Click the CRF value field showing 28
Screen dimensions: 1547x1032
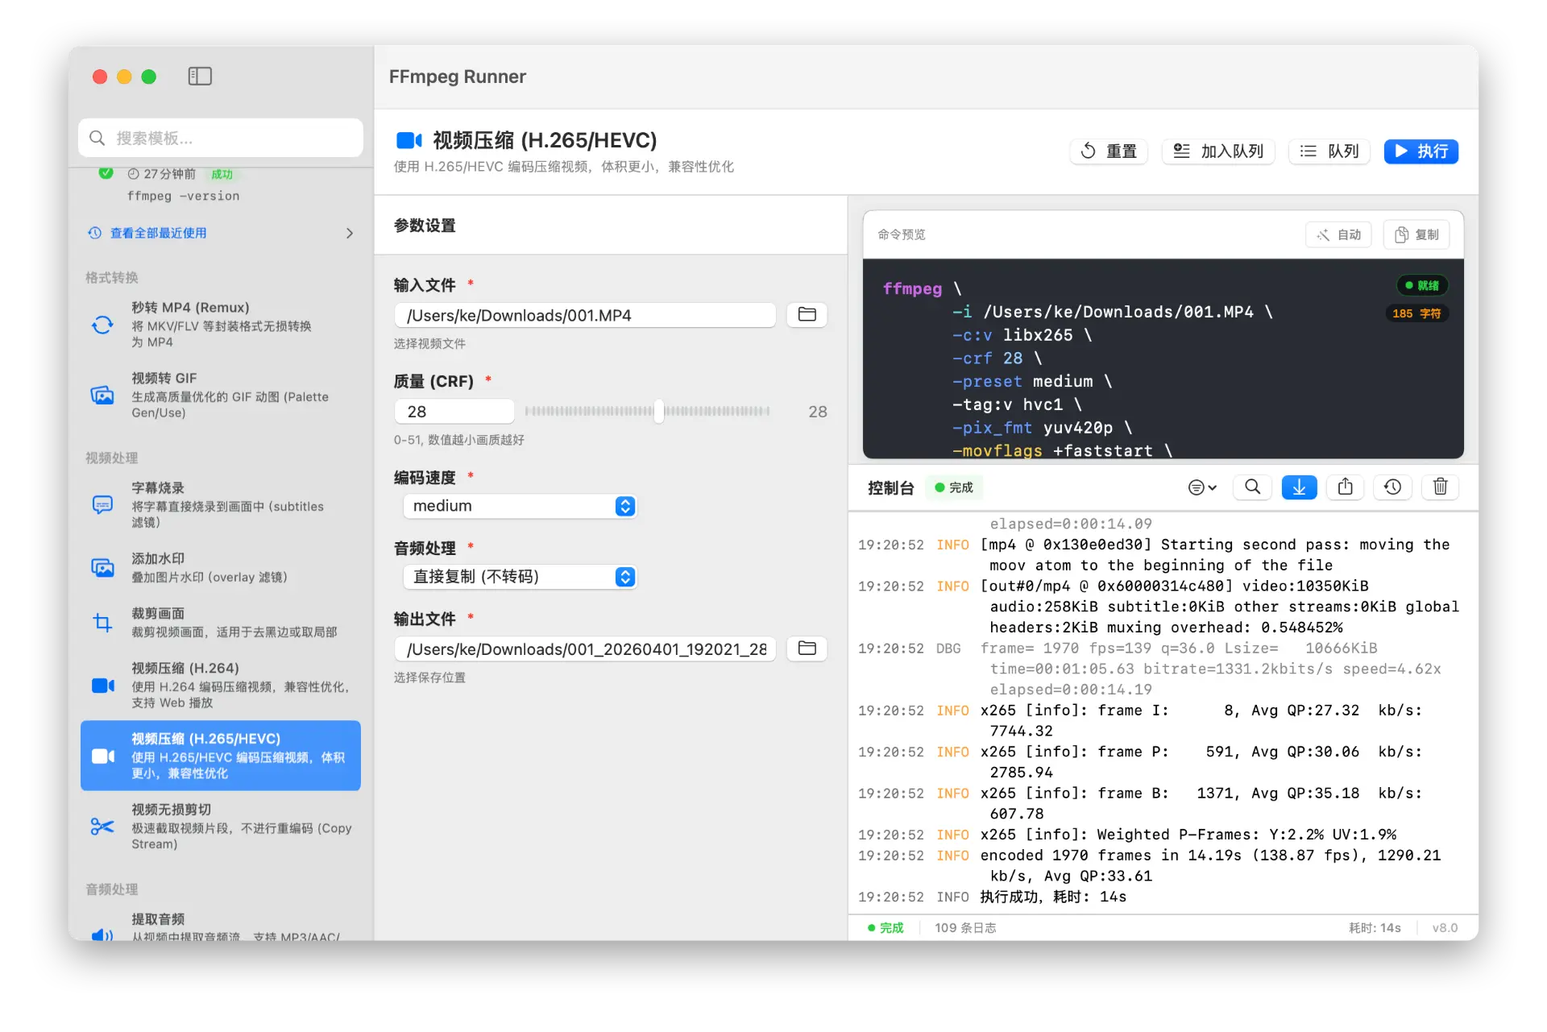pos(454,411)
